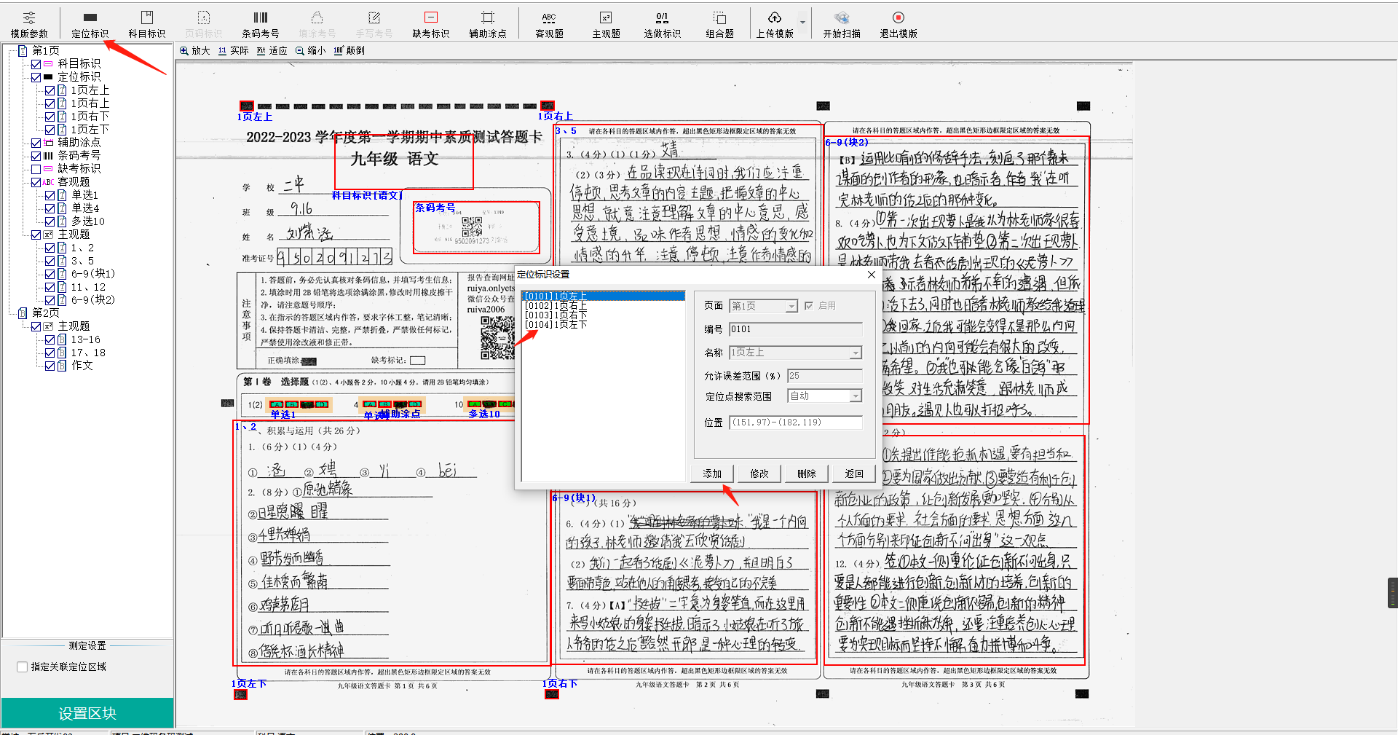The height and width of the screenshot is (735, 1398).
Task: Select the 定位标识 toolbar tool
Action: 90,24
